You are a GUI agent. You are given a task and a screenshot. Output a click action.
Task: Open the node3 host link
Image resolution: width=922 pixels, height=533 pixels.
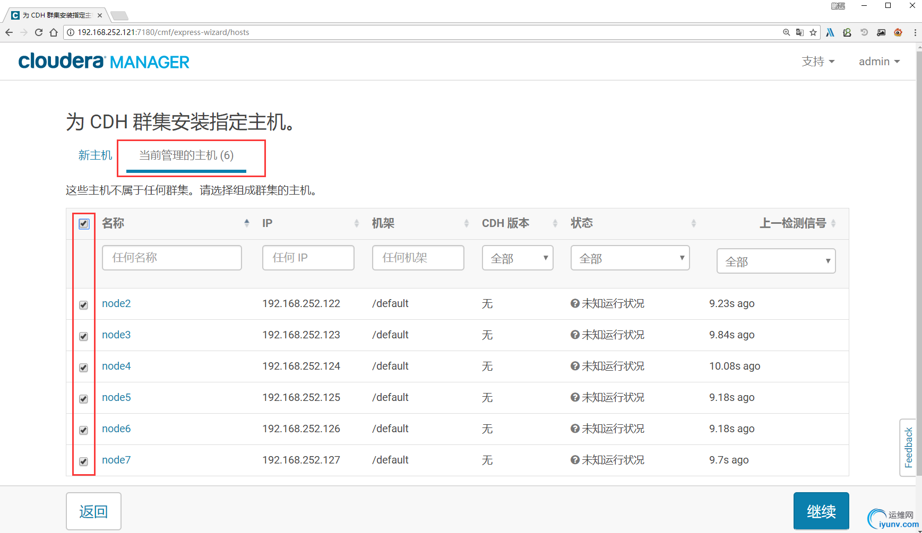tap(116, 335)
